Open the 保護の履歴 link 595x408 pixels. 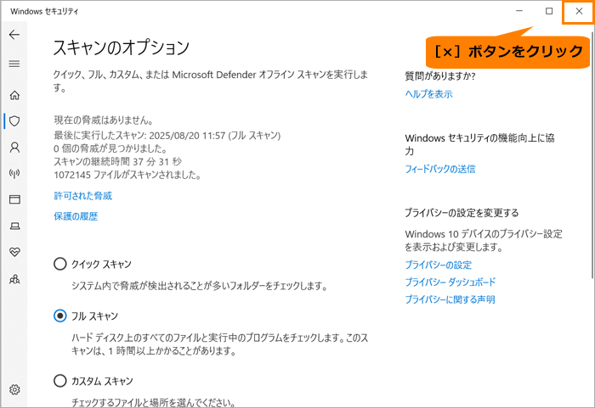[x=76, y=216]
